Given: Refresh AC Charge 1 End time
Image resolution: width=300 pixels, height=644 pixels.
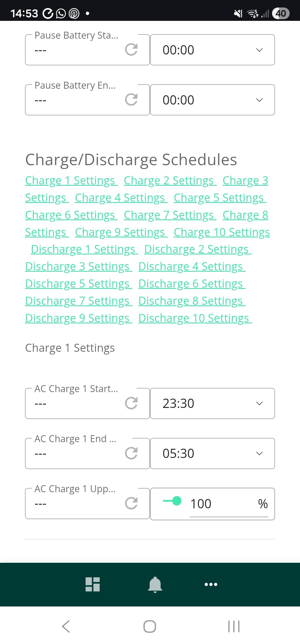Looking at the screenshot, I should 131,453.
